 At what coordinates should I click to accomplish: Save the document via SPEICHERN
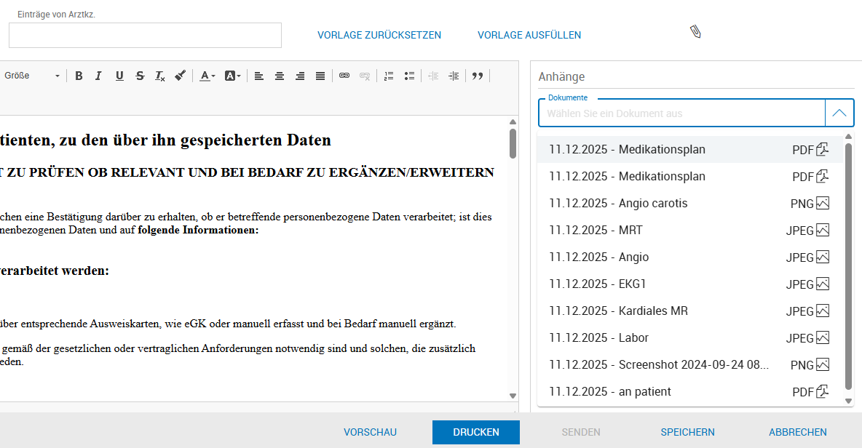687,431
